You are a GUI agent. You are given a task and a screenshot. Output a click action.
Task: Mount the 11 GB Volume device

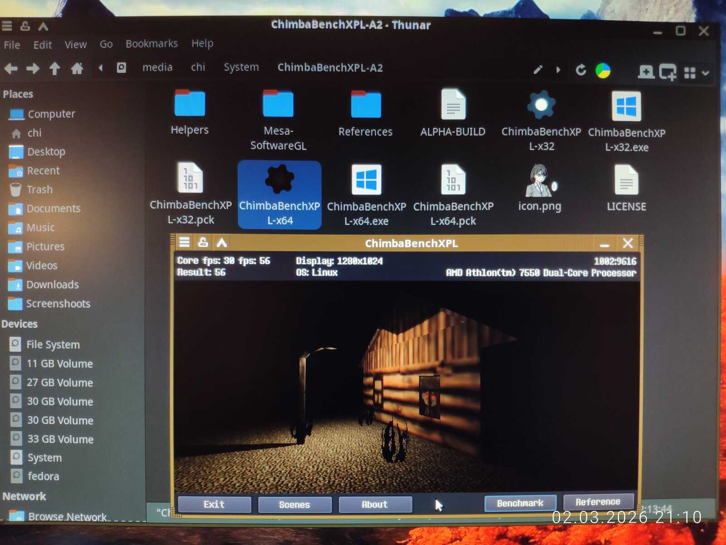[x=51, y=363]
